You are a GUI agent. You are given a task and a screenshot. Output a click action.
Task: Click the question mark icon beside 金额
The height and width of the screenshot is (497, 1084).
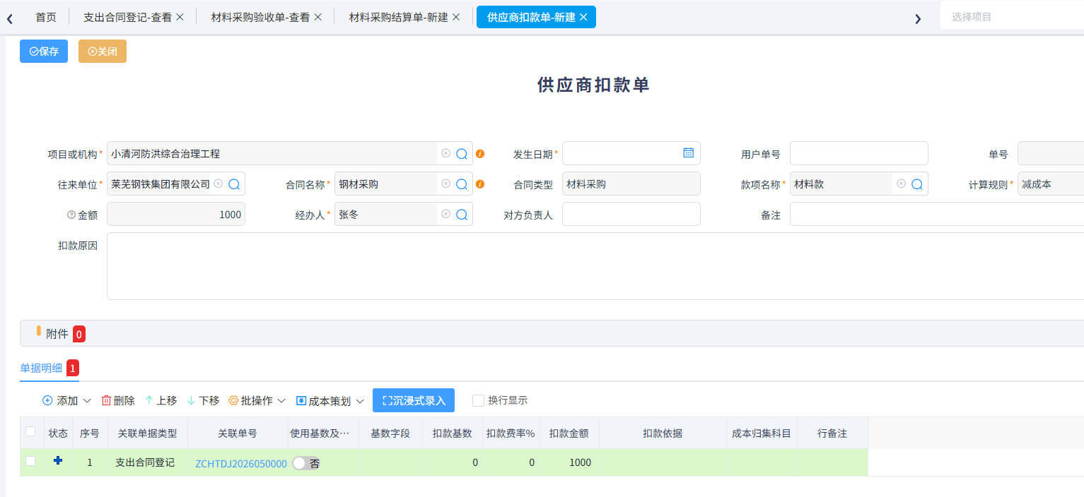tap(71, 215)
